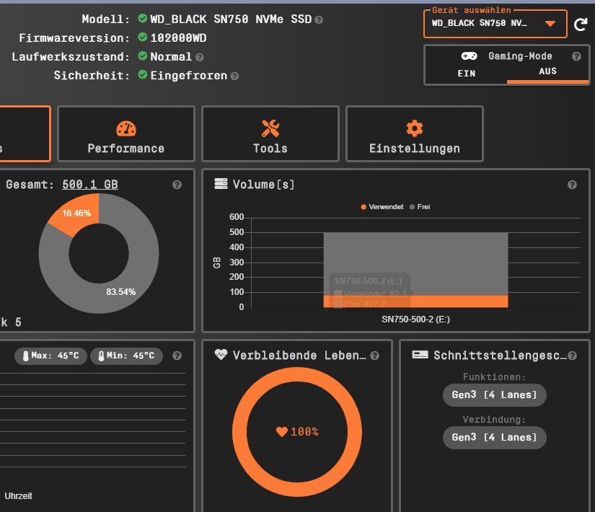The image size is (595, 512).
Task: Click the speedometer icon on Performance tab
Action: pos(126,128)
